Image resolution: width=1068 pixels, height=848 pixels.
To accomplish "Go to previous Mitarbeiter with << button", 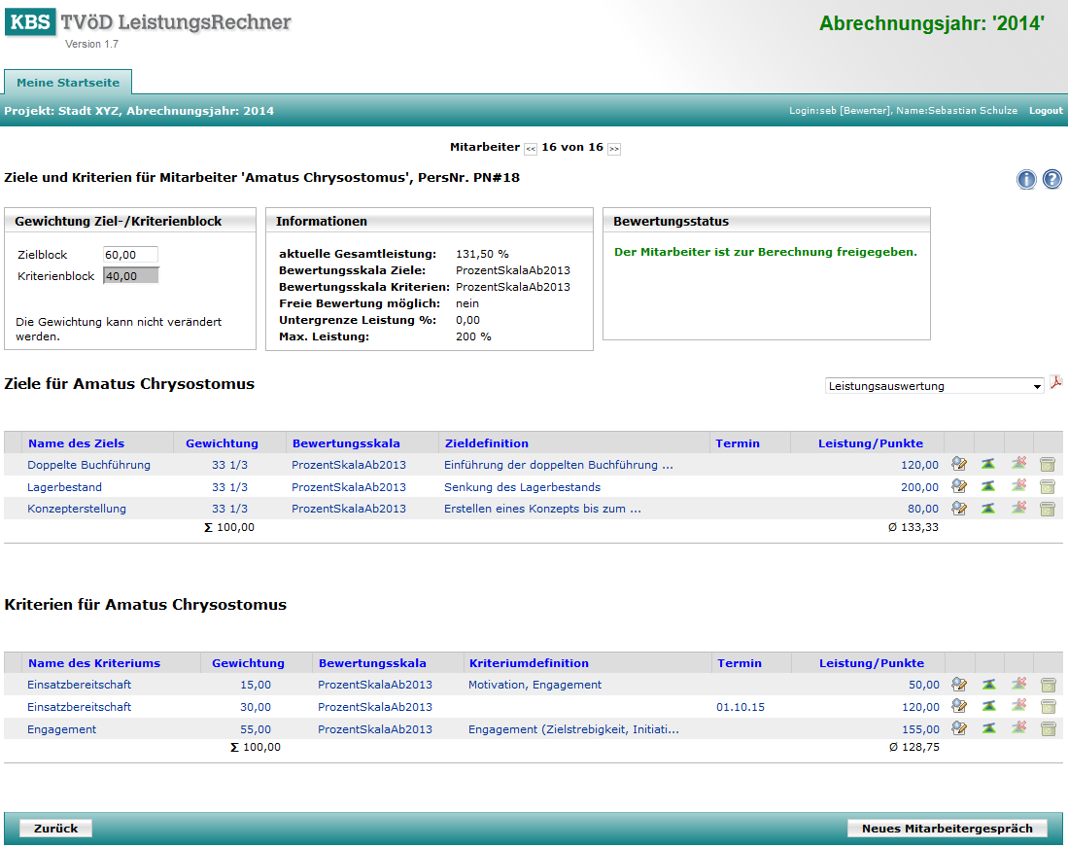I will coord(531,149).
